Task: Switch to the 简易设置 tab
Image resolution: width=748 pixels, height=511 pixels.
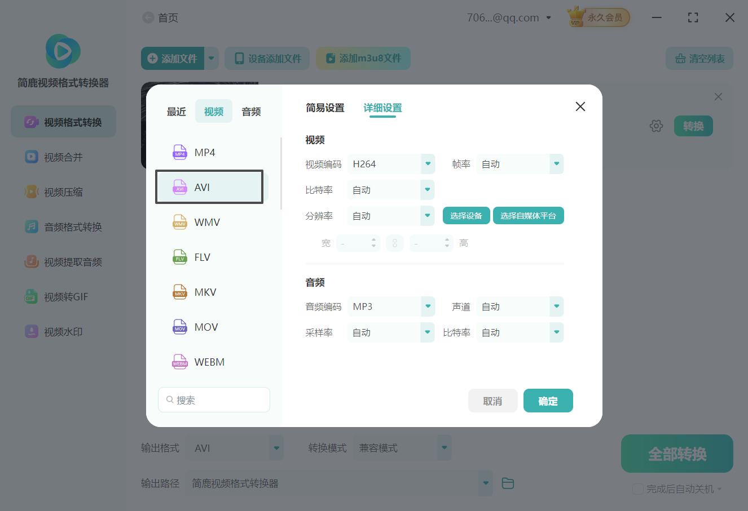Action: coord(325,108)
